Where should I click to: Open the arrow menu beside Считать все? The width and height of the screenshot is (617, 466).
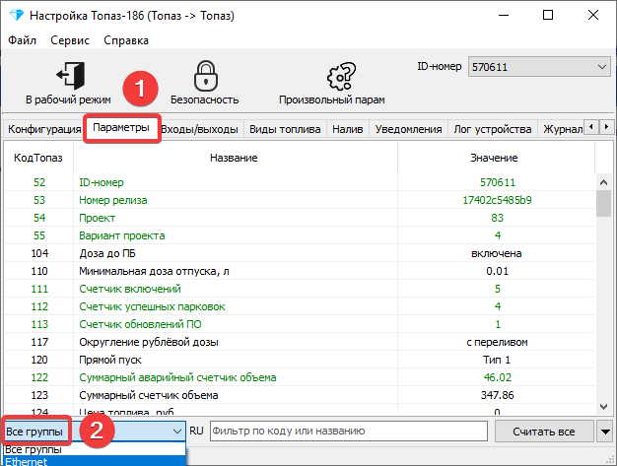coord(605,432)
